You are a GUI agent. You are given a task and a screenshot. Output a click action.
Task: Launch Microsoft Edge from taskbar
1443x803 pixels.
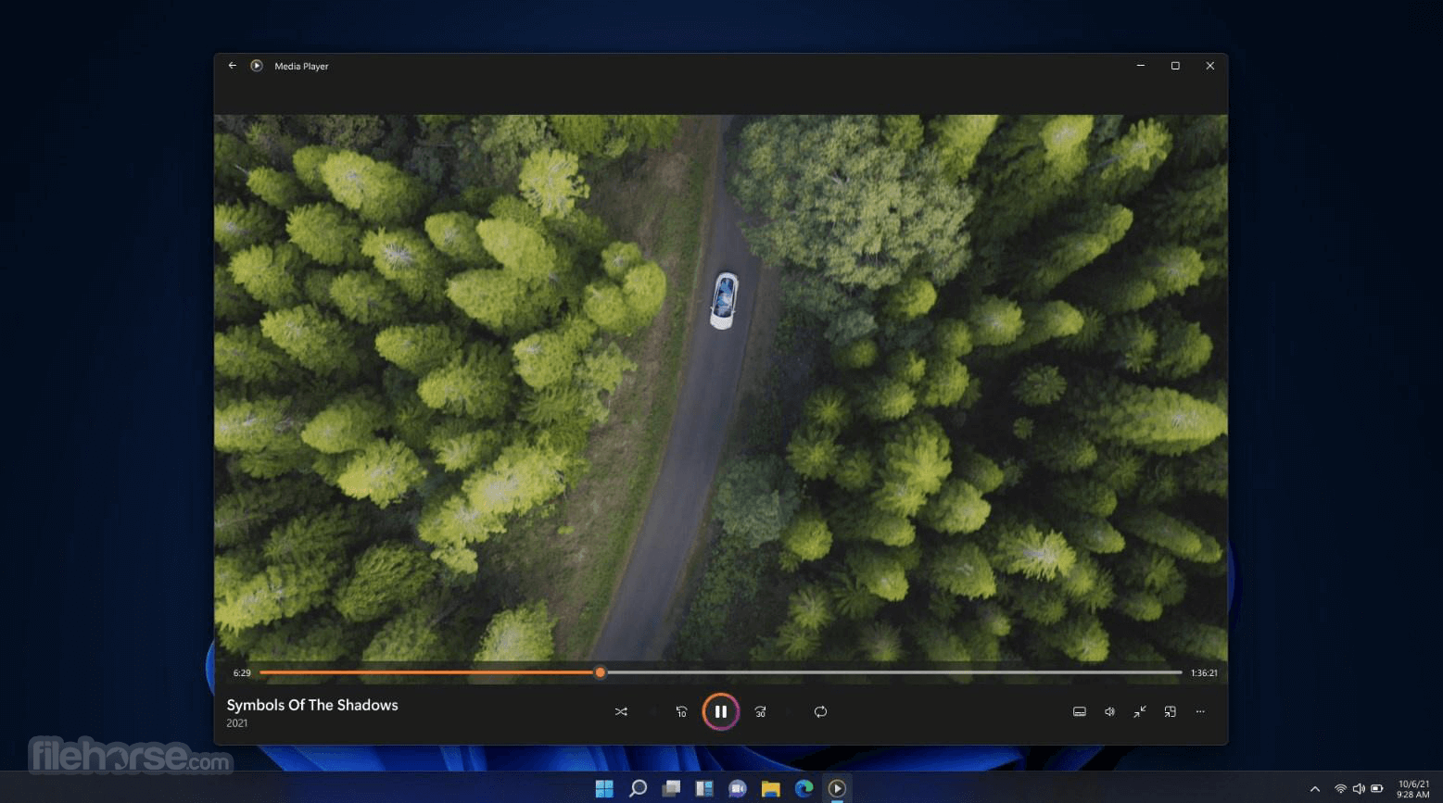tap(804, 788)
